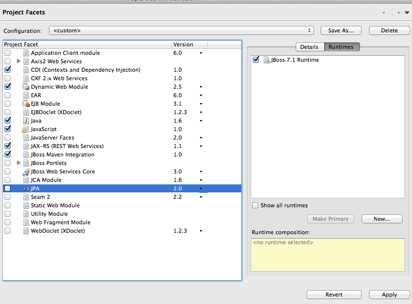
Task: Click the JBoss Portlets facet icon
Action: click(x=26, y=163)
